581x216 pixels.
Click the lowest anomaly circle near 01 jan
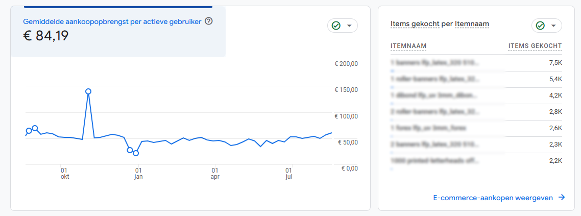point(136,153)
